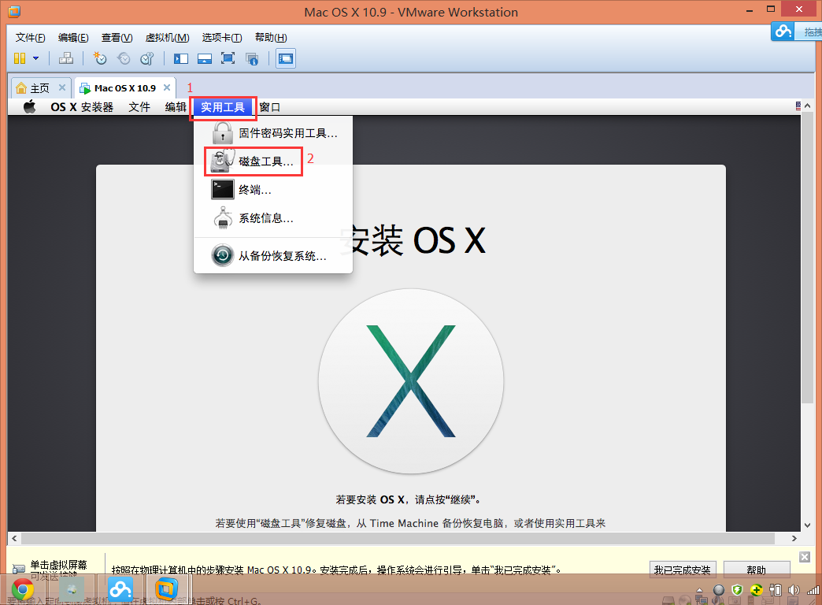Click the 我已完成安装 button
Screen dimensions: 822x605
682,570
